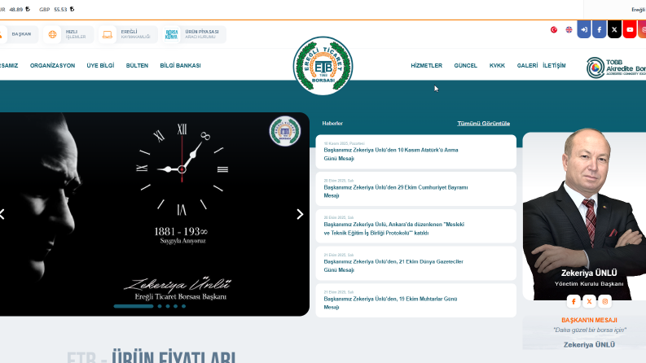The width and height of the screenshot is (646, 363).
Task: Click Tümünü Görüntüle news link
Action: click(484, 124)
